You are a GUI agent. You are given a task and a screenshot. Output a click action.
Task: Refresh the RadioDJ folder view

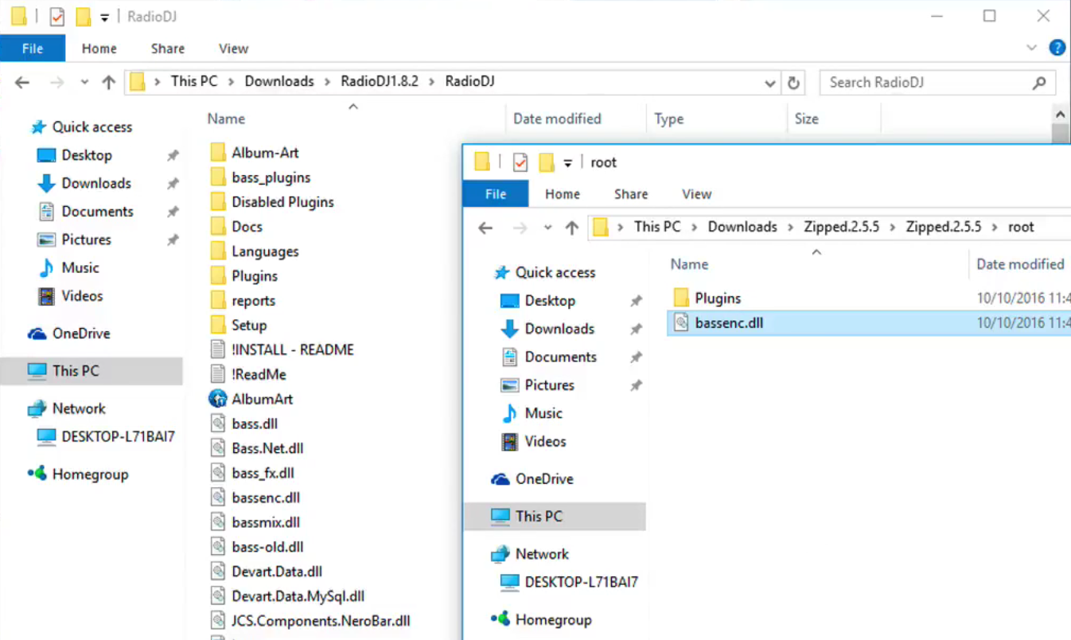click(x=793, y=83)
